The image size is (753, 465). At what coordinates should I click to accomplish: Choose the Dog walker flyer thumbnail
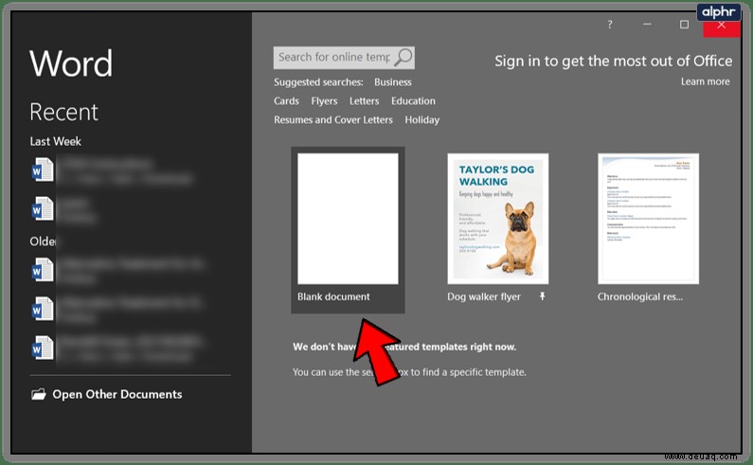tap(498, 219)
